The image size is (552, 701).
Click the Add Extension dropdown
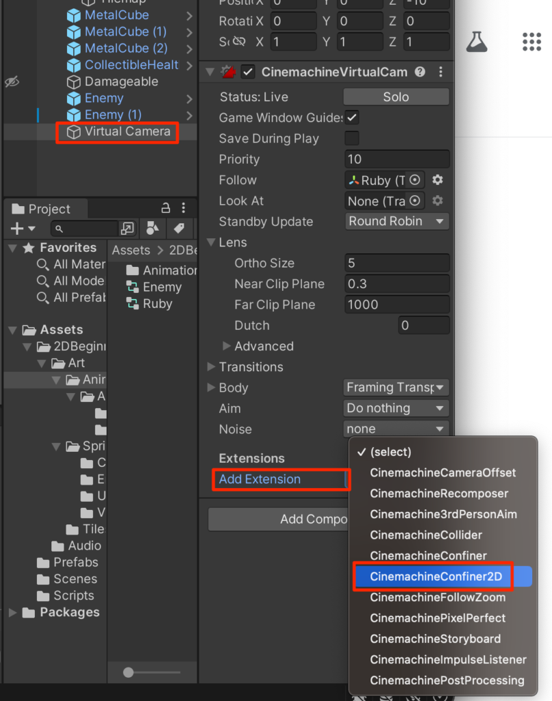pos(281,480)
